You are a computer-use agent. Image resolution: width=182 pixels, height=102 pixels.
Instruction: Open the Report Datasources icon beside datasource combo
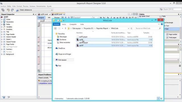(17, 10)
